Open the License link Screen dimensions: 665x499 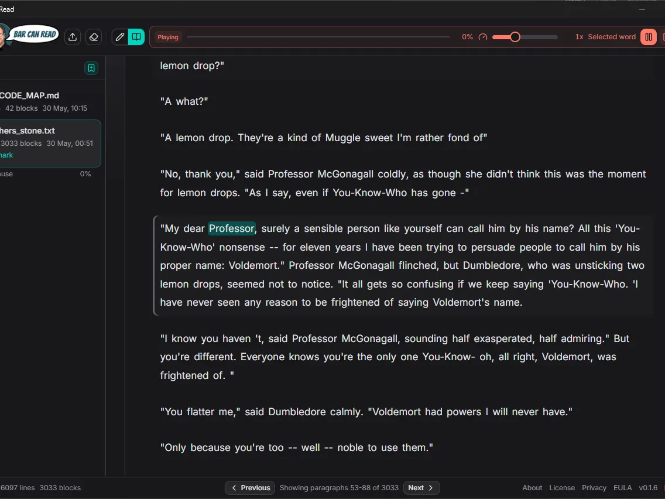click(562, 487)
